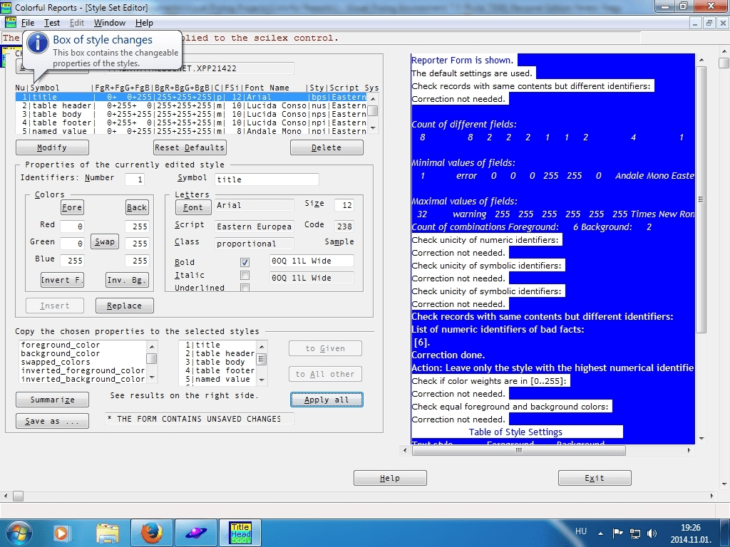Click the Script field 'Eastern Europea'
Screen dimensions: 730x547
(x=255, y=226)
